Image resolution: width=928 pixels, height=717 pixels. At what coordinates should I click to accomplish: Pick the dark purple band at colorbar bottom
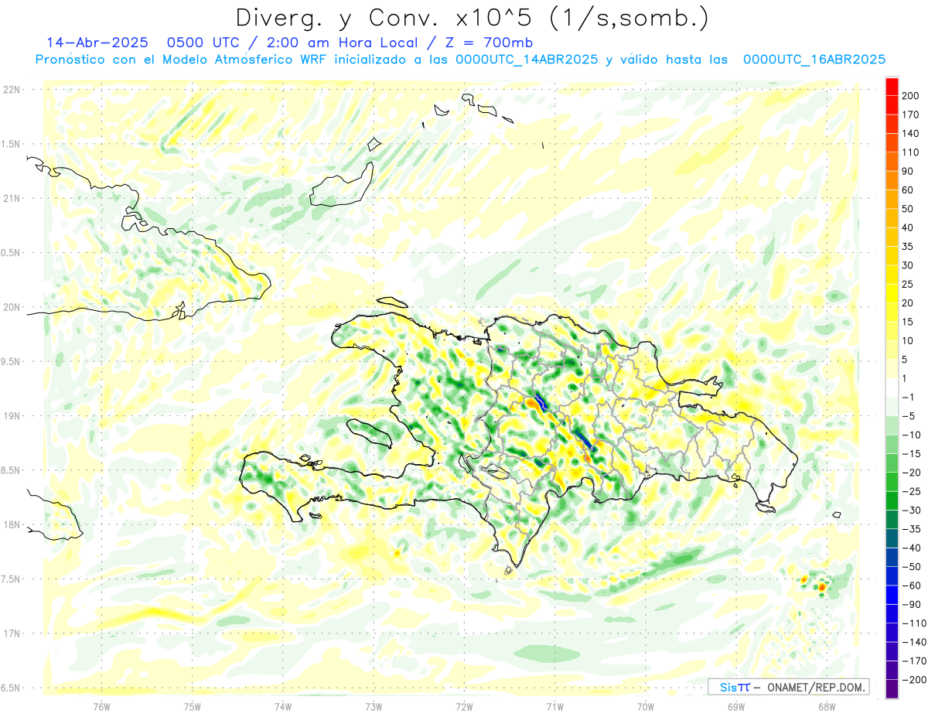(x=892, y=689)
